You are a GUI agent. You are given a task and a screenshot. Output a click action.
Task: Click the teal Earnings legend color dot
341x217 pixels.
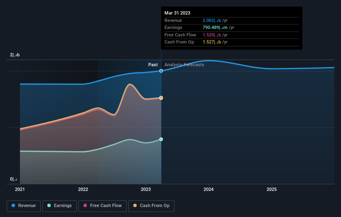coord(49,205)
